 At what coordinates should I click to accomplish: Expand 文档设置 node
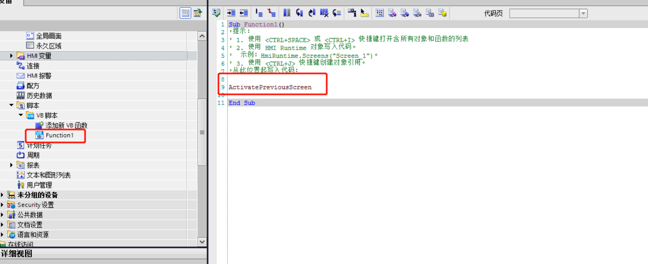pos(3,225)
